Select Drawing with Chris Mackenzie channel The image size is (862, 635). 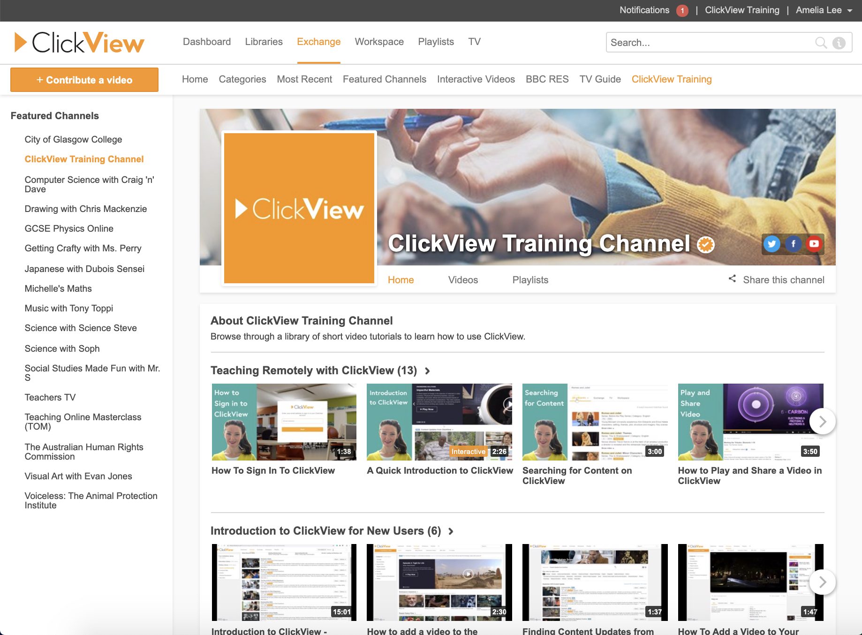tap(85, 209)
